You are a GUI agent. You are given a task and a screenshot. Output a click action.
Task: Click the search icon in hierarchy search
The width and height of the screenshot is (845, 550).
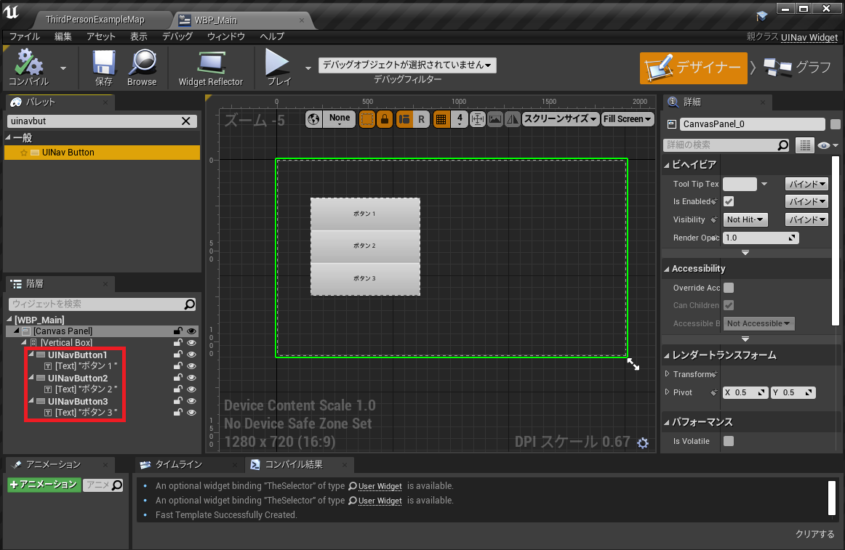point(190,304)
